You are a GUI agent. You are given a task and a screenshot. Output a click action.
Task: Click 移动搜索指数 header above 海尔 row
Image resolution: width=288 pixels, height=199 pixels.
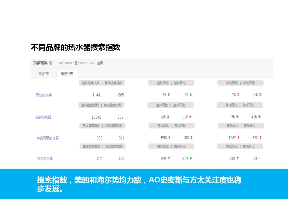(113, 83)
